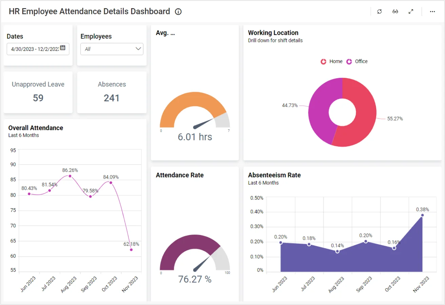
Task: Select the Aug 2023 attendance data point
Action: tap(70, 176)
